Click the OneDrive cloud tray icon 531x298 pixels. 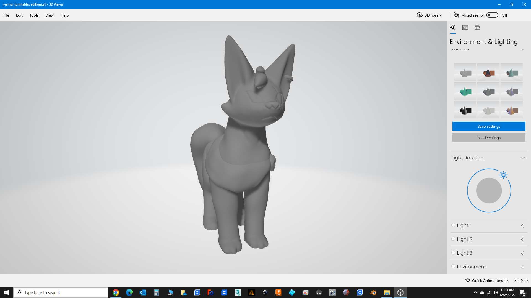click(482, 292)
